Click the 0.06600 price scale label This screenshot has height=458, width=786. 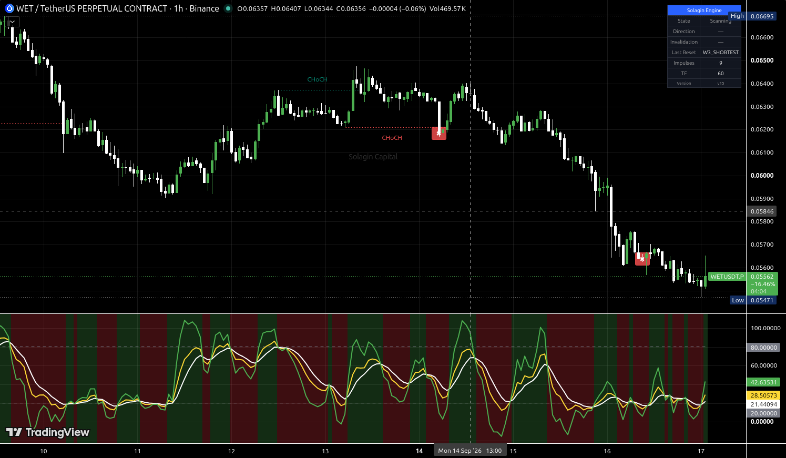[762, 37]
